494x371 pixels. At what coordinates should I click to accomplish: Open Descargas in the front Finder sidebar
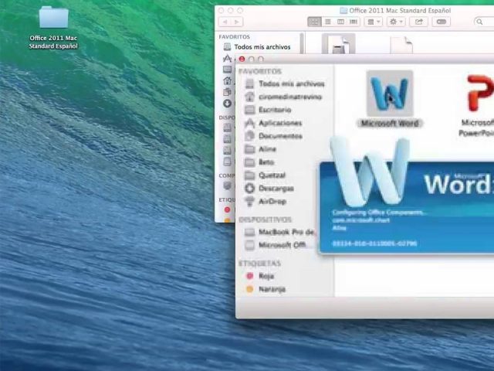tap(276, 189)
